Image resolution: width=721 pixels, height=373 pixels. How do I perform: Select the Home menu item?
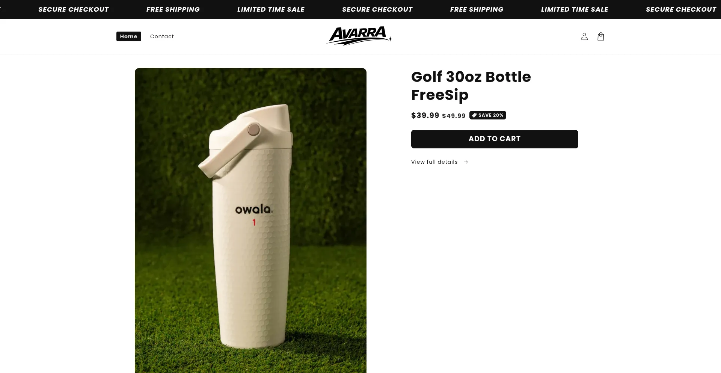coord(129,36)
